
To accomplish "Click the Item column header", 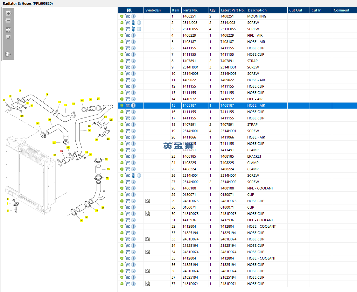I will tap(176, 10).
